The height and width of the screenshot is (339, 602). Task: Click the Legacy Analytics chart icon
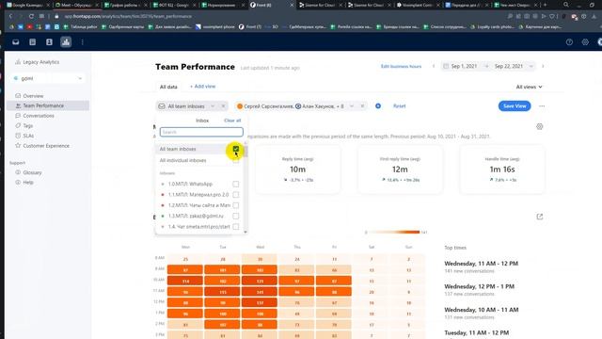tap(18, 62)
